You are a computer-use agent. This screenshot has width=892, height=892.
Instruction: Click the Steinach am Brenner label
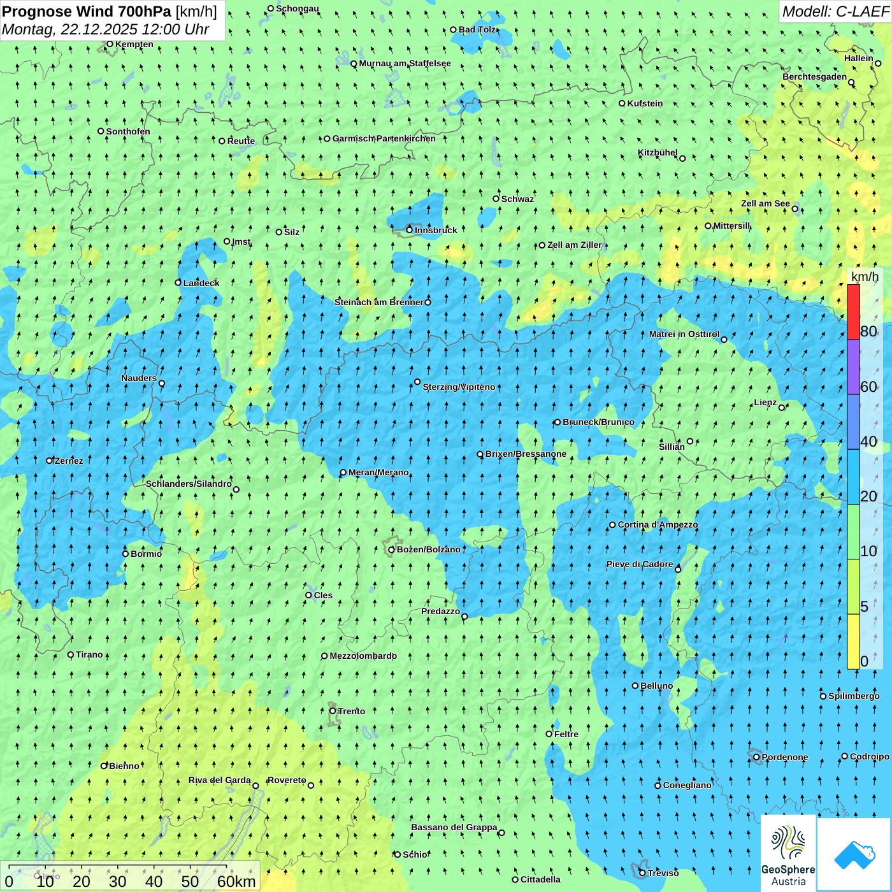pos(378,302)
